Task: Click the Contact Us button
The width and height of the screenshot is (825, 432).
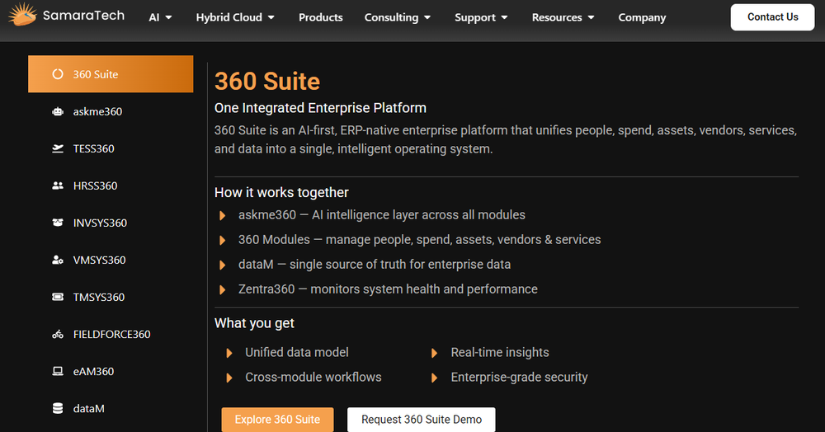Action: coord(772,17)
